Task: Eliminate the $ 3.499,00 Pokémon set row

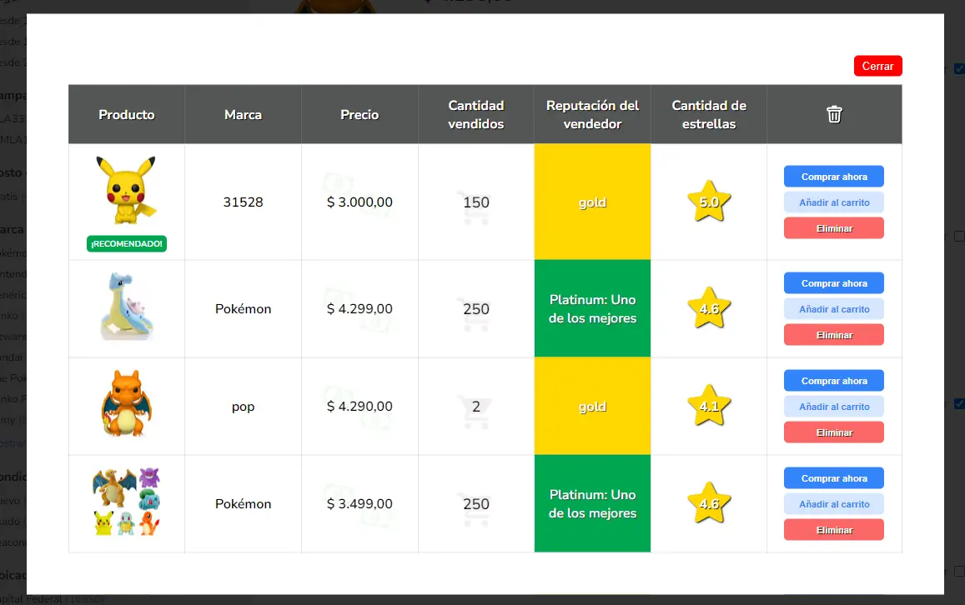Action: click(834, 529)
